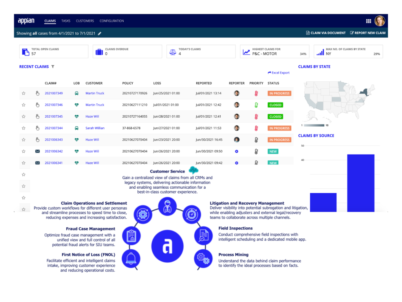Click the Fraud Case Management clipboard icon
The width and height of the screenshot is (402, 302).
131,236
